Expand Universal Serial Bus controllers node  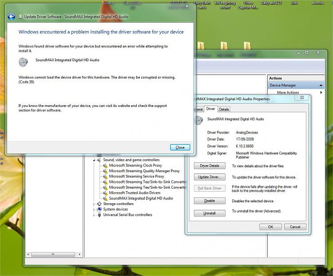[x=94, y=215]
